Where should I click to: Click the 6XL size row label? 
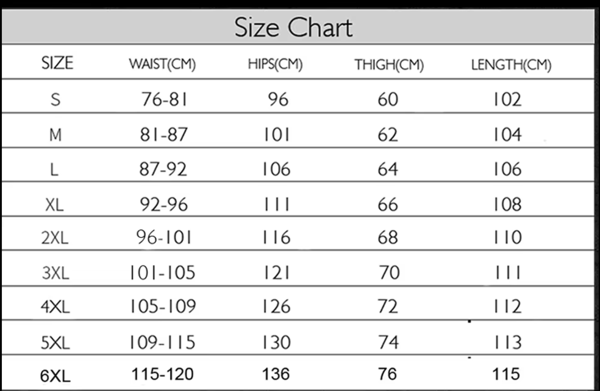[x=55, y=376]
